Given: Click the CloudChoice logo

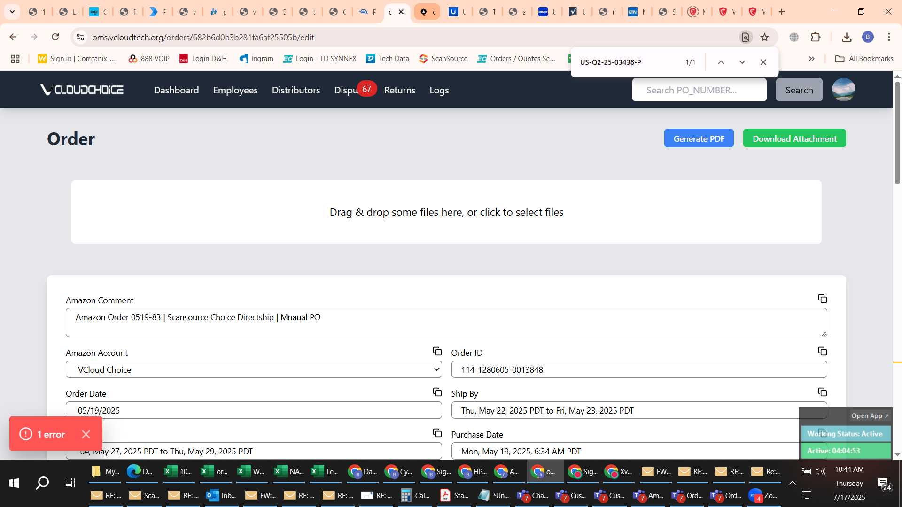Looking at the screenshot, I should tap(82, 90).
